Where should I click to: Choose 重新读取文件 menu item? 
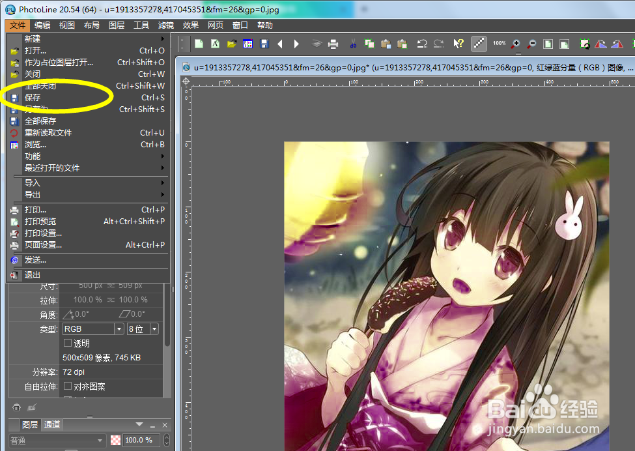[x=88, y=132]
